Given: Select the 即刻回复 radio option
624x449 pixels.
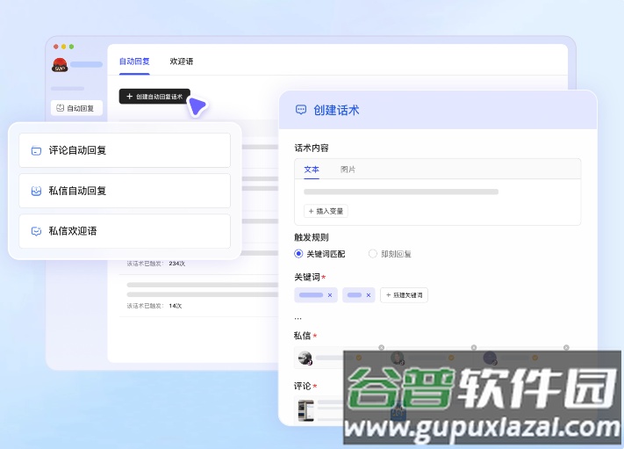Looking at the screenshot, I should [373, 254].
